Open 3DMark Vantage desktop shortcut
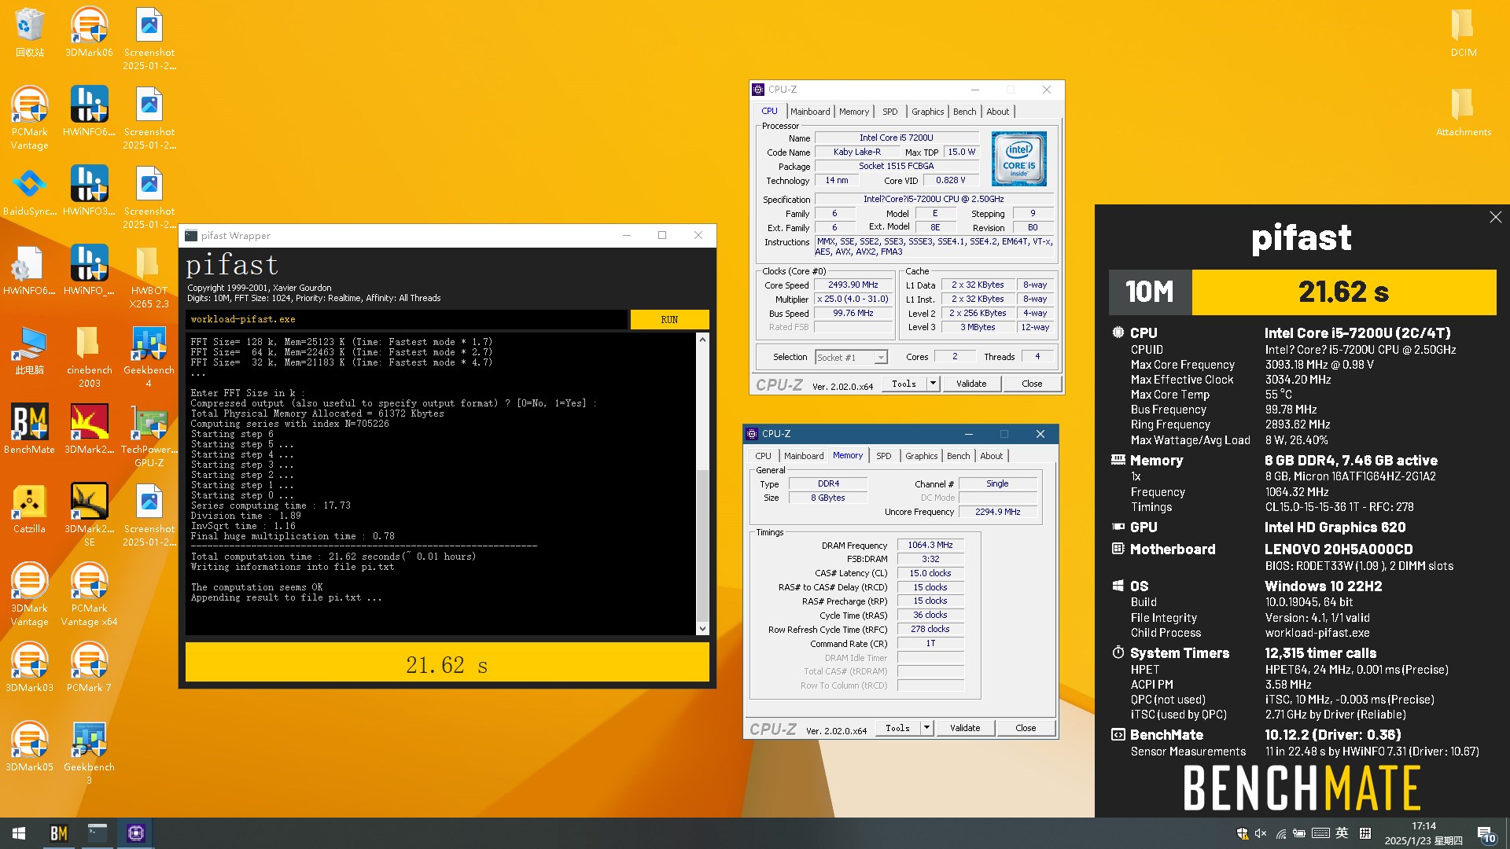The width and height of the screenshot is (1510, 849). click(29, 594)
